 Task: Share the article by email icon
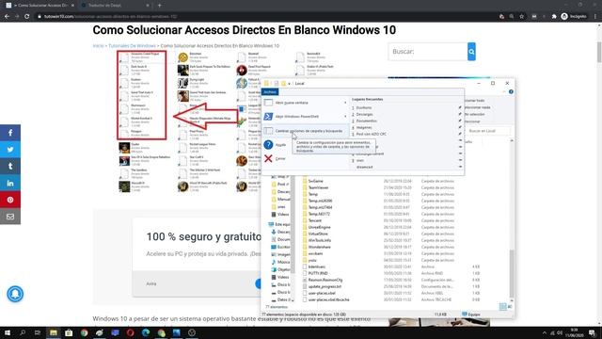click(x=10, y=217)
